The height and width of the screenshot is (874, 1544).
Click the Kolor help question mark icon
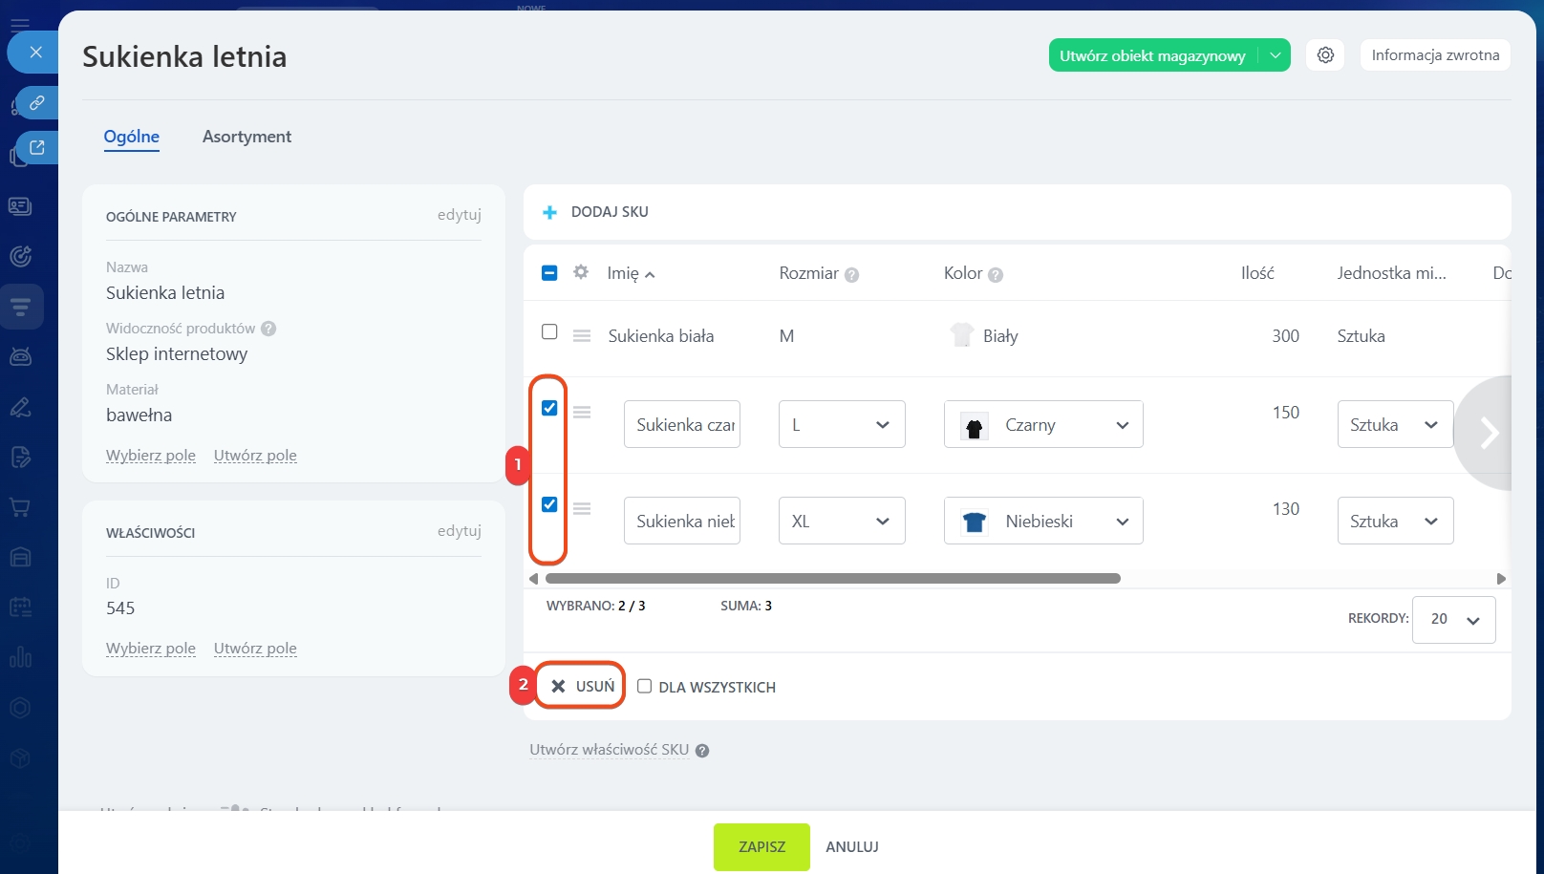coord(995,275)
